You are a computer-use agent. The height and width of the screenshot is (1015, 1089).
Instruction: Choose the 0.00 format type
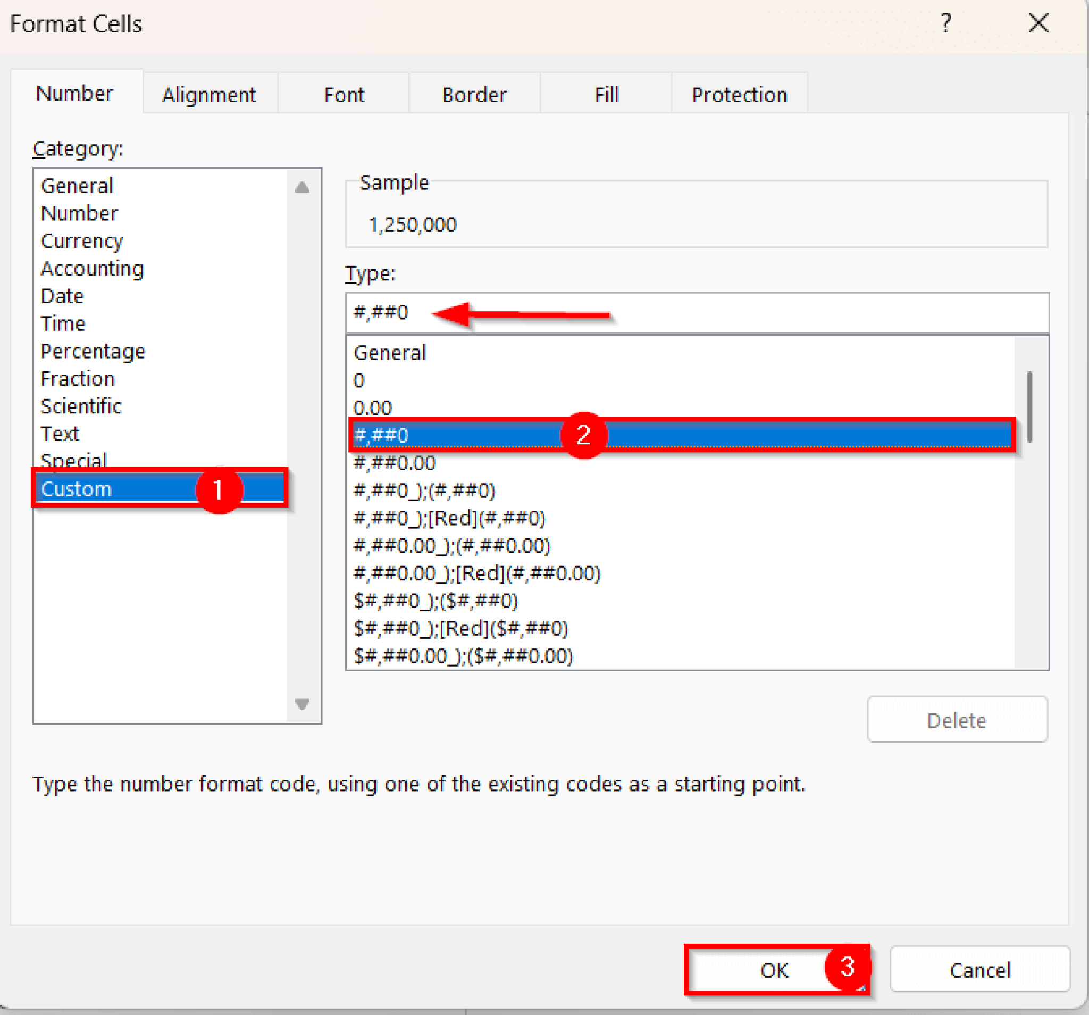click(x=373, y=407)
